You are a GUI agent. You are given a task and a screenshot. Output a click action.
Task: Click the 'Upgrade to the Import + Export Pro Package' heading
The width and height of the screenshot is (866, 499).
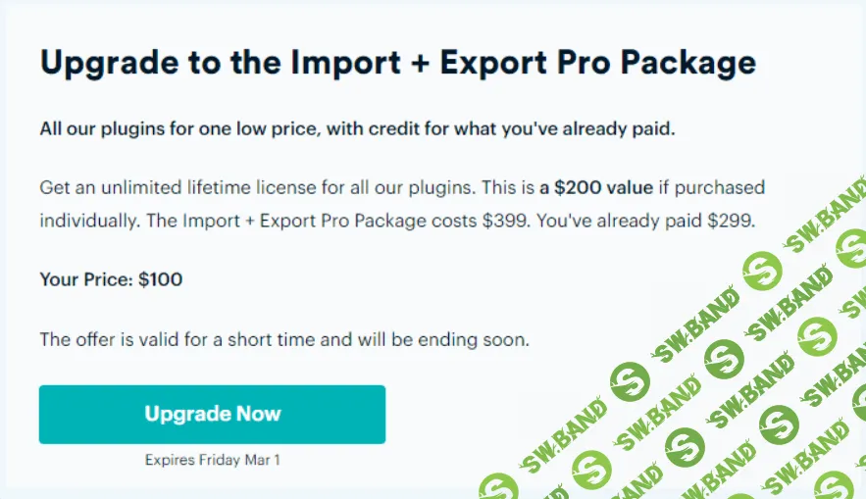click(x=397, y=64)
